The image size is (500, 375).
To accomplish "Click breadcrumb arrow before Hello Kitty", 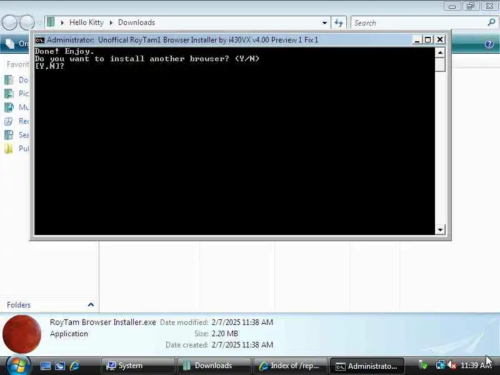I will coord(62,22).
